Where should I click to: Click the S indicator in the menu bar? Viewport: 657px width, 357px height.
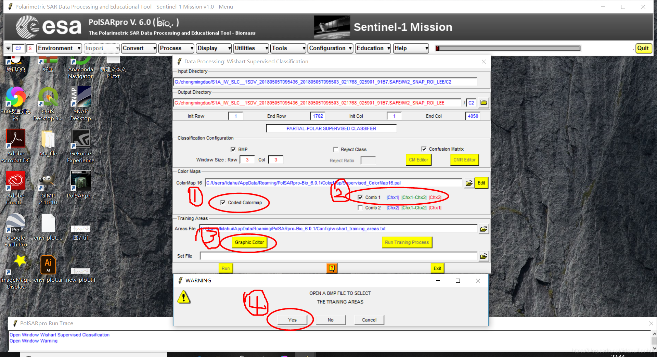click(x=30, y=49)
